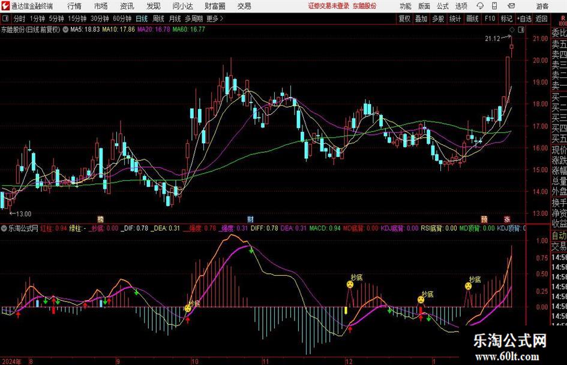Click the 榜 marker on the chart

[101, 219]
